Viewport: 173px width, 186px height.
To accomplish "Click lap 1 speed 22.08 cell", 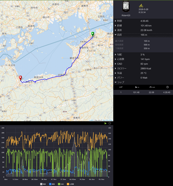I will 151,92.
